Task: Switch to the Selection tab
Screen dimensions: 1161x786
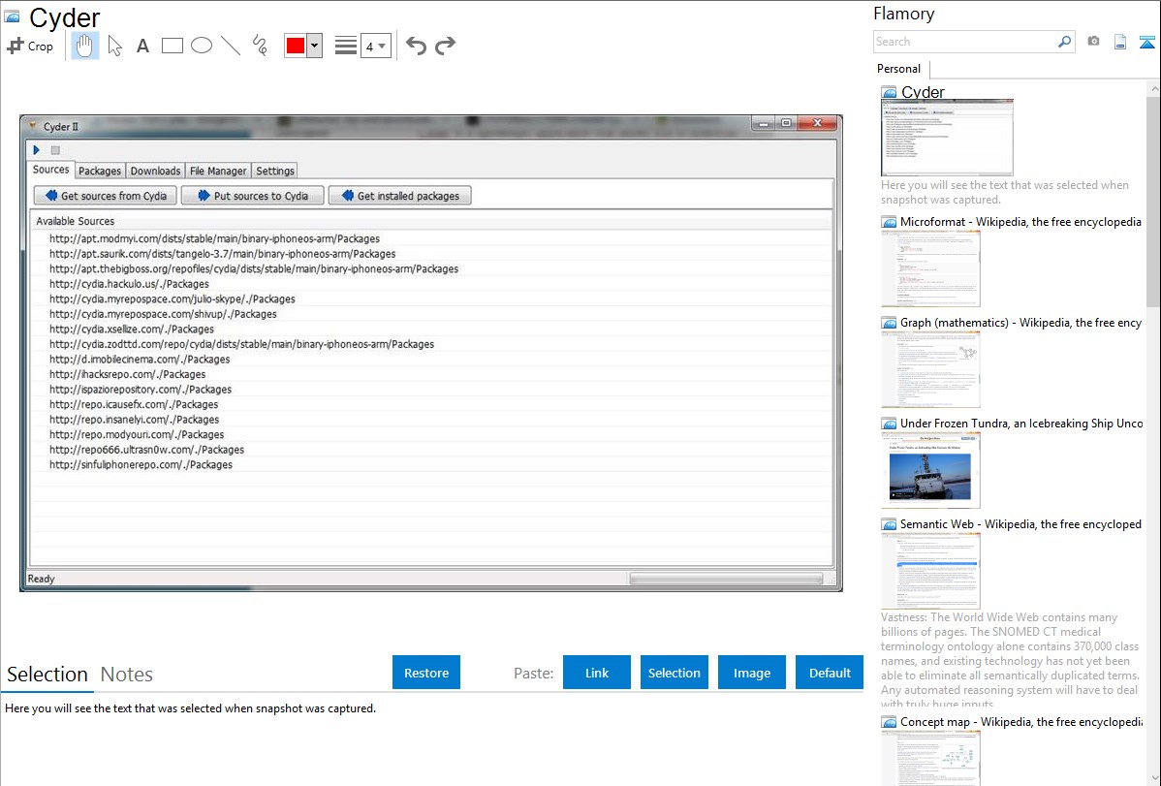Action: pyautogui.click(x=47, y=675)
